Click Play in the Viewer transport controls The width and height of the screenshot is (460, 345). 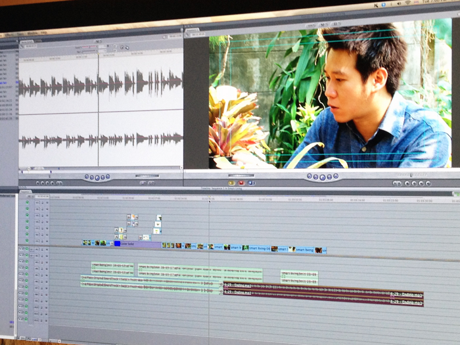97,177
